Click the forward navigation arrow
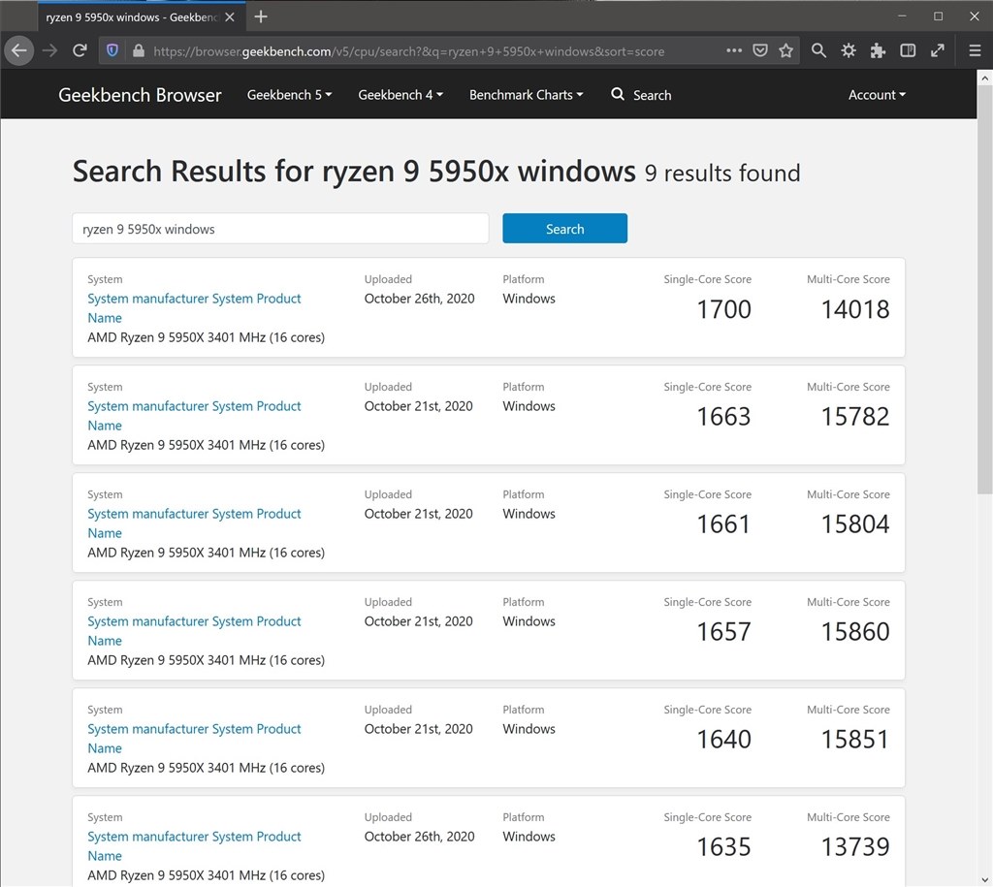 pos(49,50)
